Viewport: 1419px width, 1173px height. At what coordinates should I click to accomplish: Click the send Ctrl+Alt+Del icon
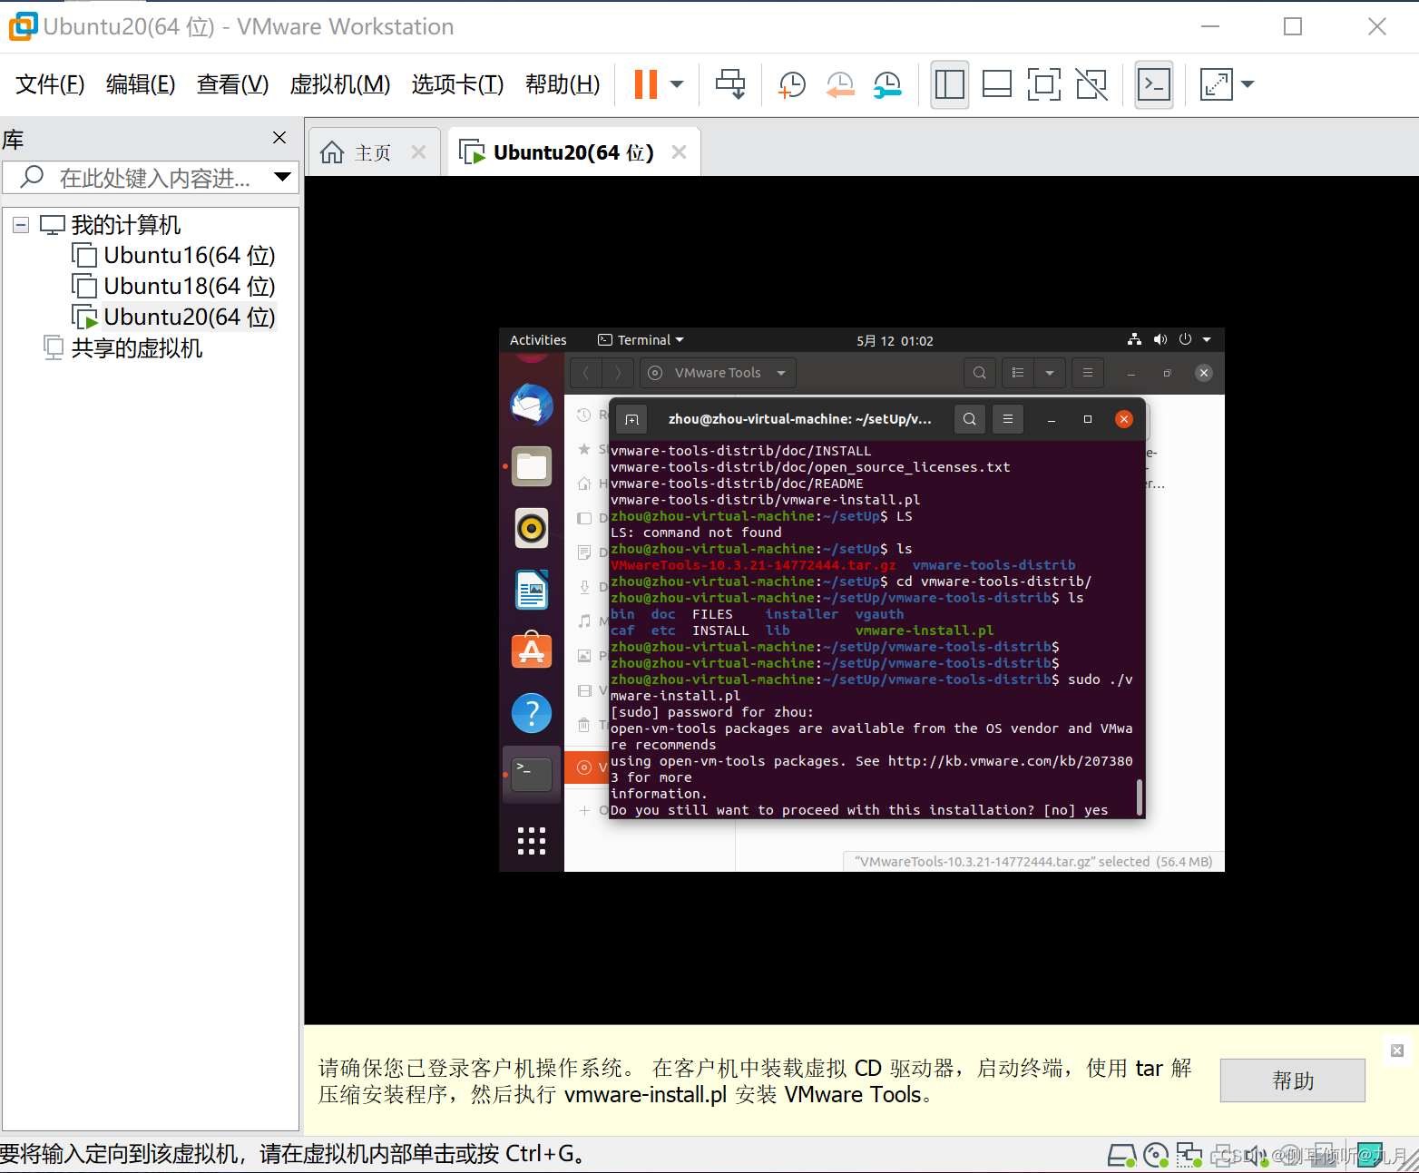(x=730, y=84)
